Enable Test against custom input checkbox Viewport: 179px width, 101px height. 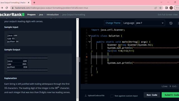point(112,96)
